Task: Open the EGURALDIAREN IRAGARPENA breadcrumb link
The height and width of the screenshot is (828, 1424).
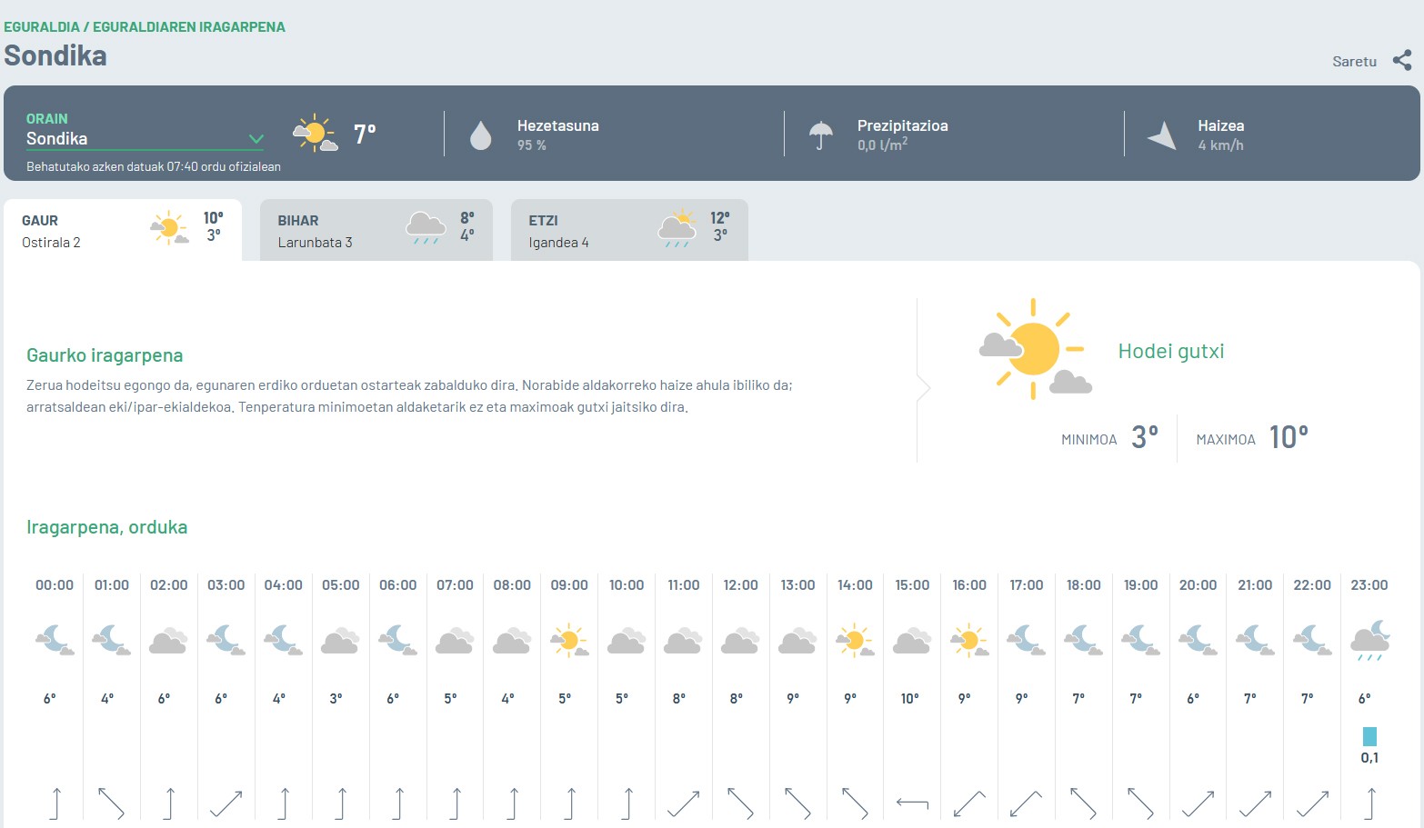Action: pyautogui.click(x=189, y=27)
